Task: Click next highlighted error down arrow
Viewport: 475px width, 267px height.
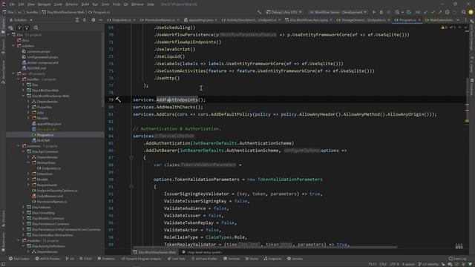Action: [465, 27]
